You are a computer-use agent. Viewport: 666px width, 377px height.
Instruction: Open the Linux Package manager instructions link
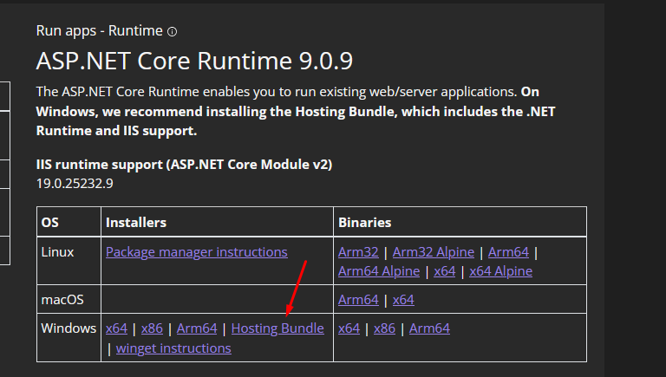click(196, 252)
